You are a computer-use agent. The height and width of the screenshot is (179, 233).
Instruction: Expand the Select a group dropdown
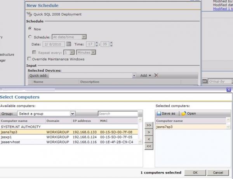73,114
